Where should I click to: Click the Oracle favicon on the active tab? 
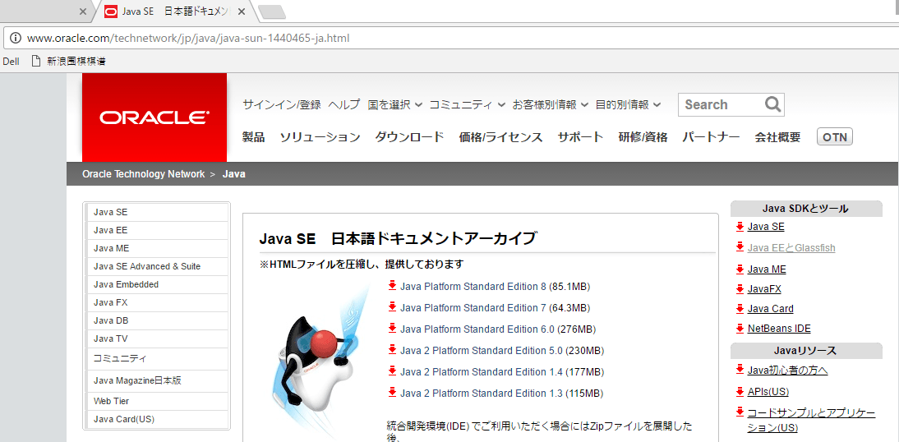[x=111, y=12]
